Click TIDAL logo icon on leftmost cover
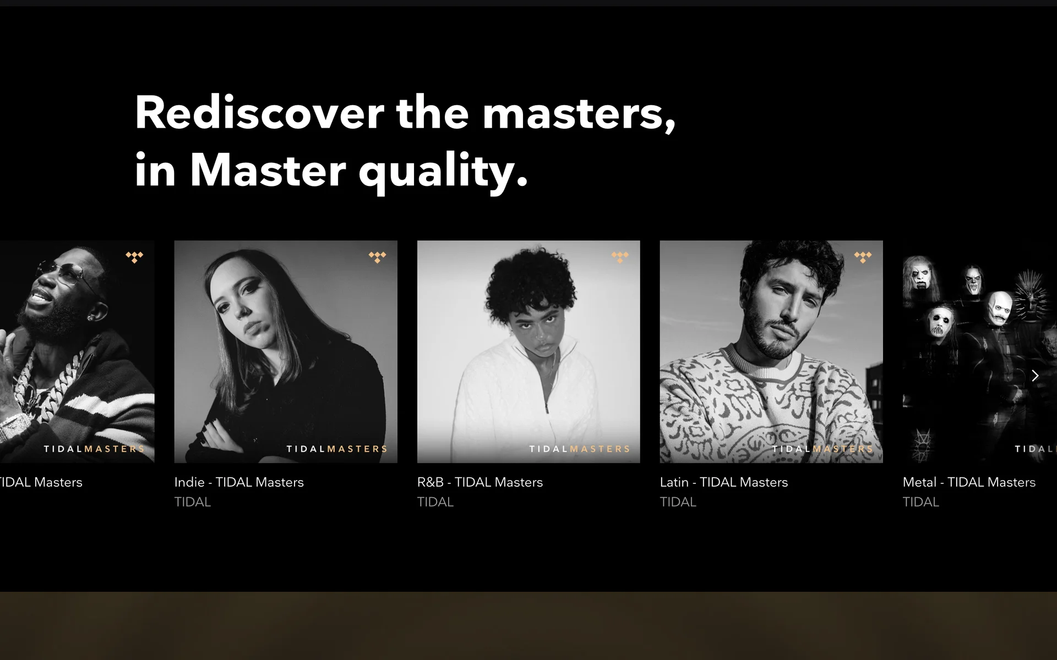 [134, 257]
